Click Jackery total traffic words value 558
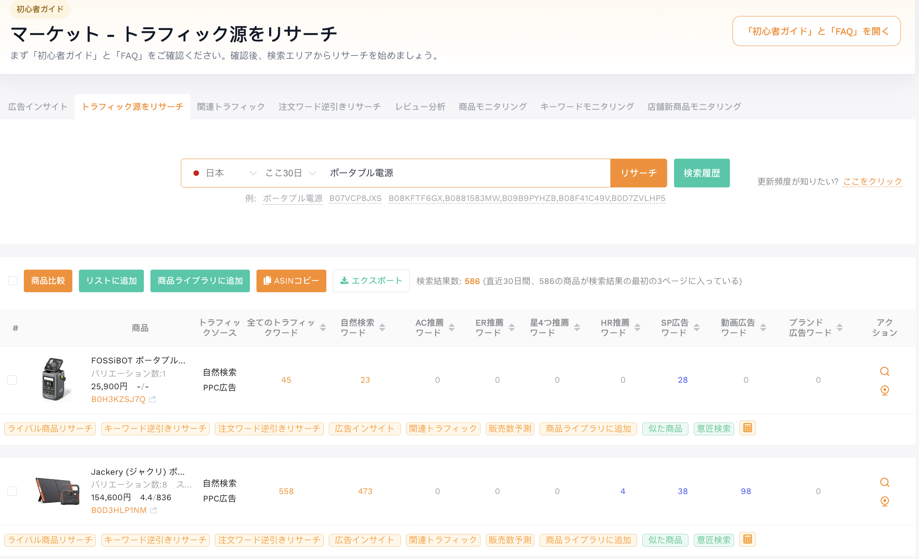Image resolution: width=919 pixels, height=559 pixels. [286, 491]
